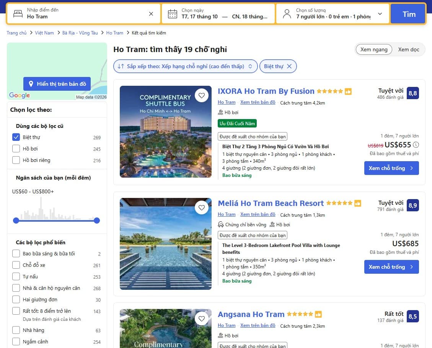The width and height of the screenshot is (432, 348).
Task: Click Xem chỗ trống for Meliá
Action: [391, 267]
